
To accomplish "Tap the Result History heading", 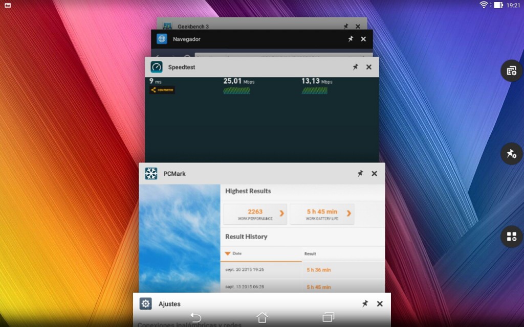I will point(246,237).
